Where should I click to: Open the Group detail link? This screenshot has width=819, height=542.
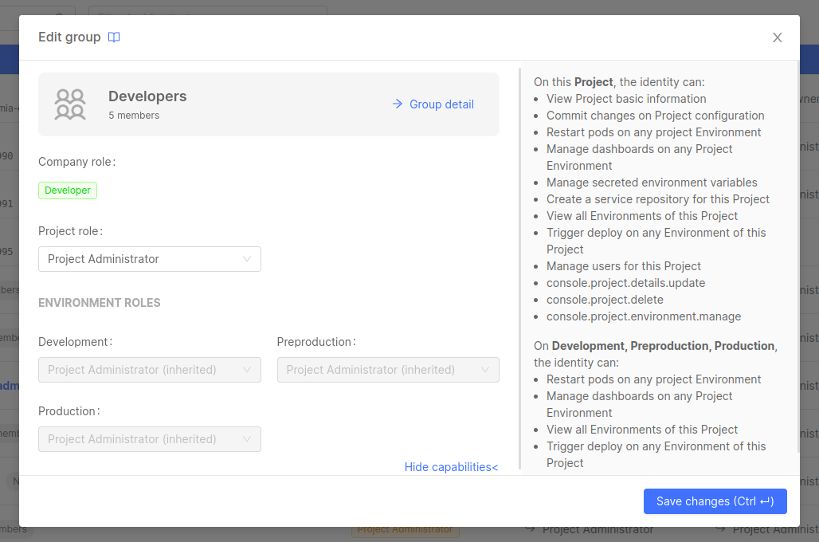[433, 104]
